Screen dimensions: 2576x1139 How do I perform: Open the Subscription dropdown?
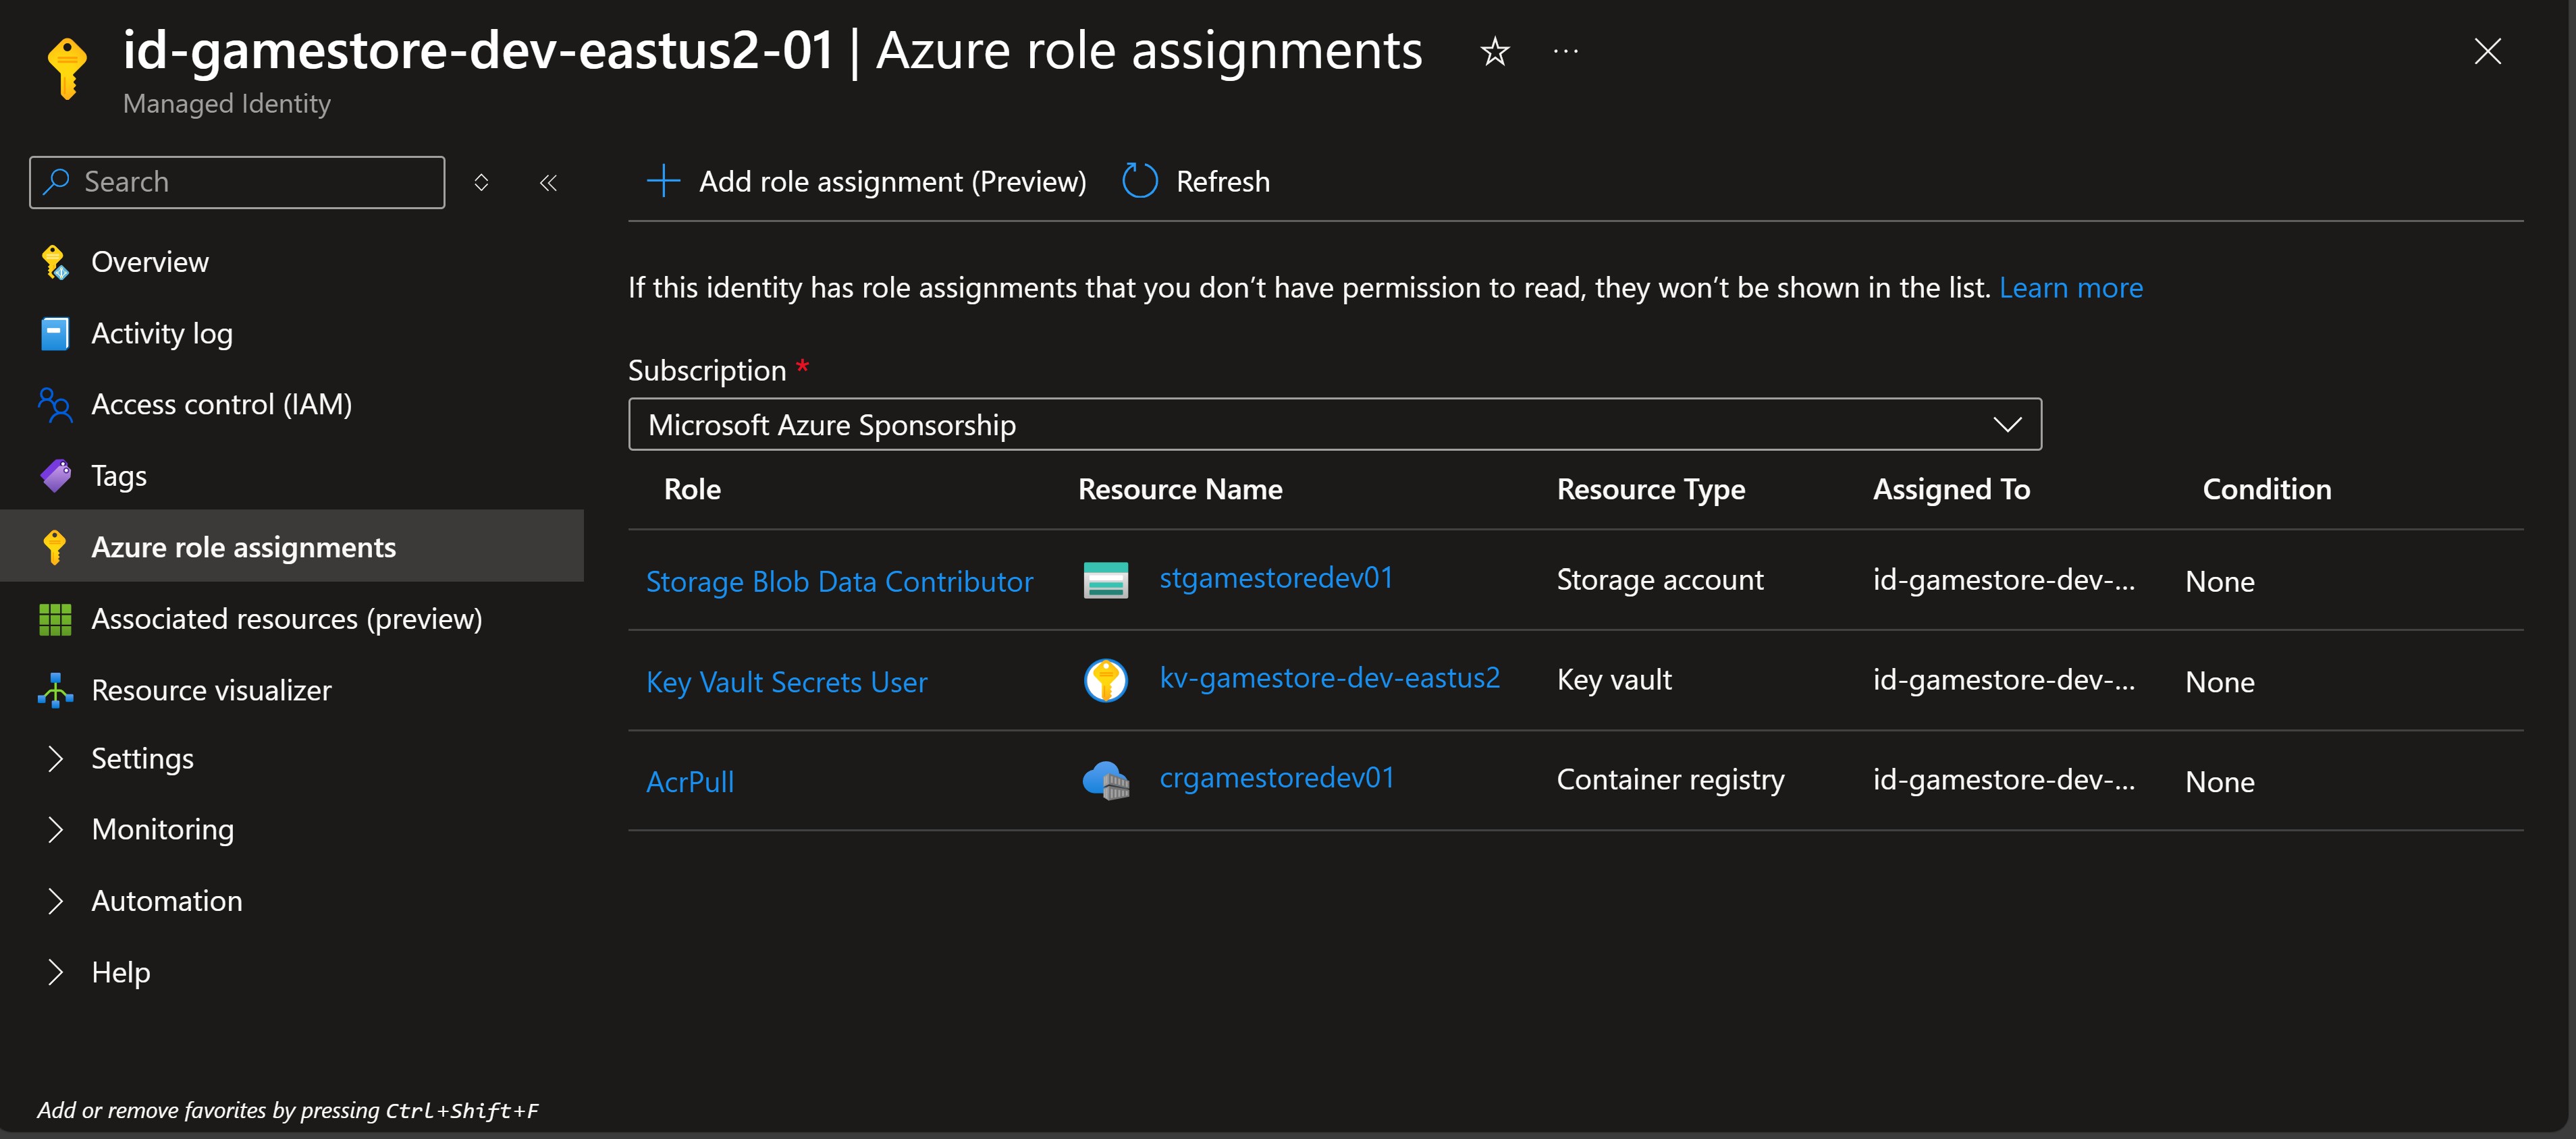click(x=1334, y=425)
